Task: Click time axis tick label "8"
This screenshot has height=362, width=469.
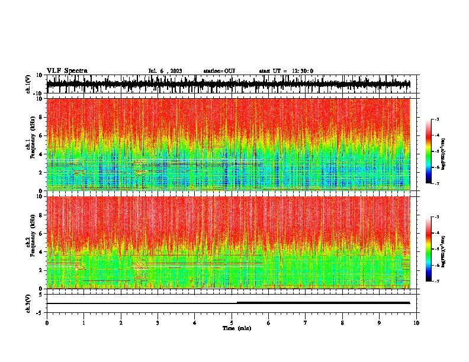Action: coord(342,323)
